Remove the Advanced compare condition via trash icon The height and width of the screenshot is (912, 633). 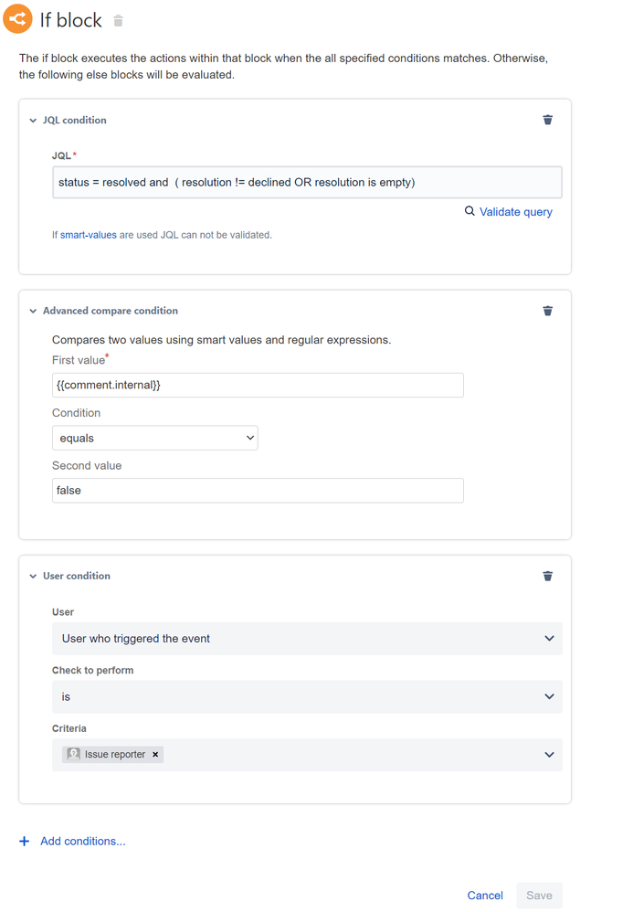[547, 311]
